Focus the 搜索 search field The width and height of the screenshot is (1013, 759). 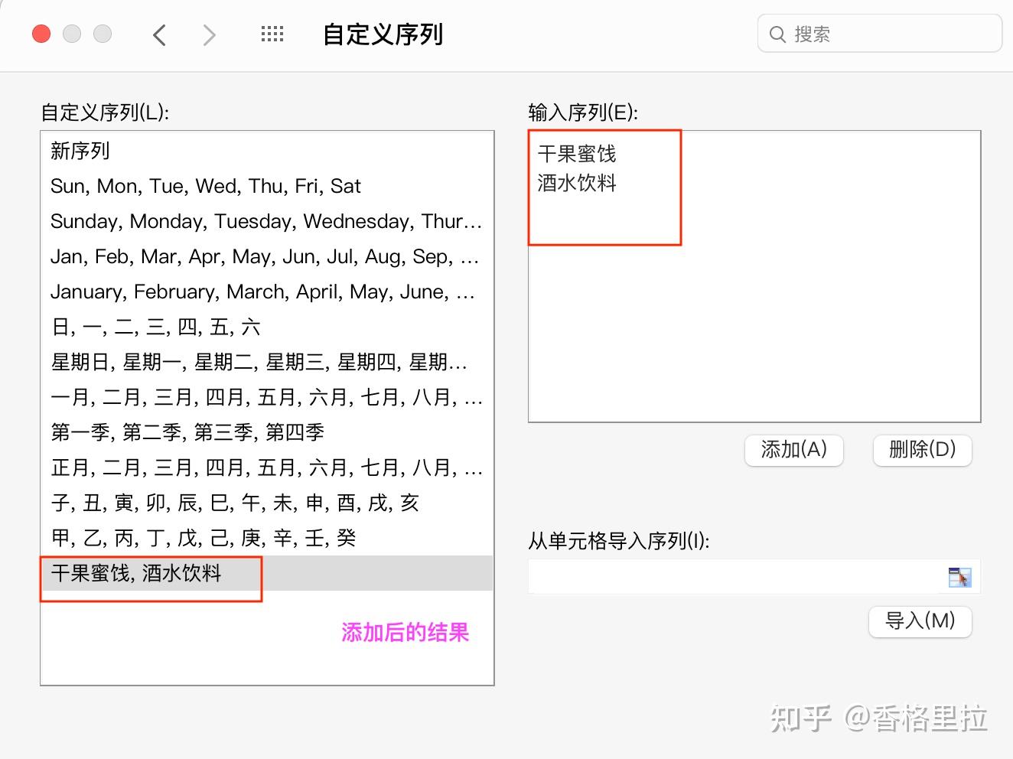880,34
